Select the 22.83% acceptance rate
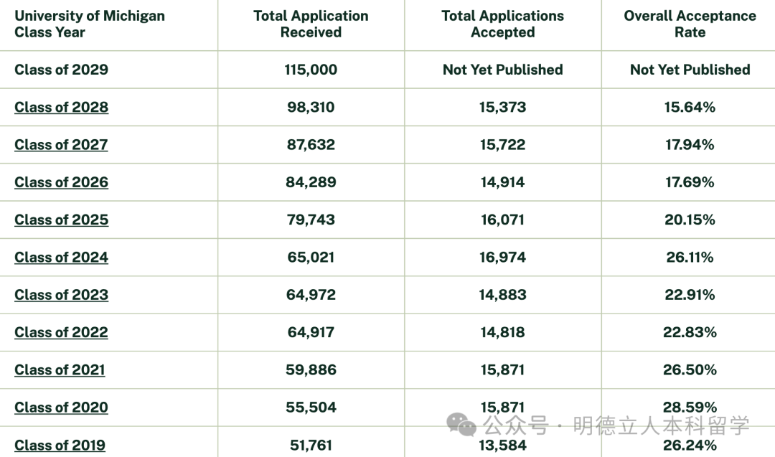Viewport: 775px width, 457px height. 690,332
